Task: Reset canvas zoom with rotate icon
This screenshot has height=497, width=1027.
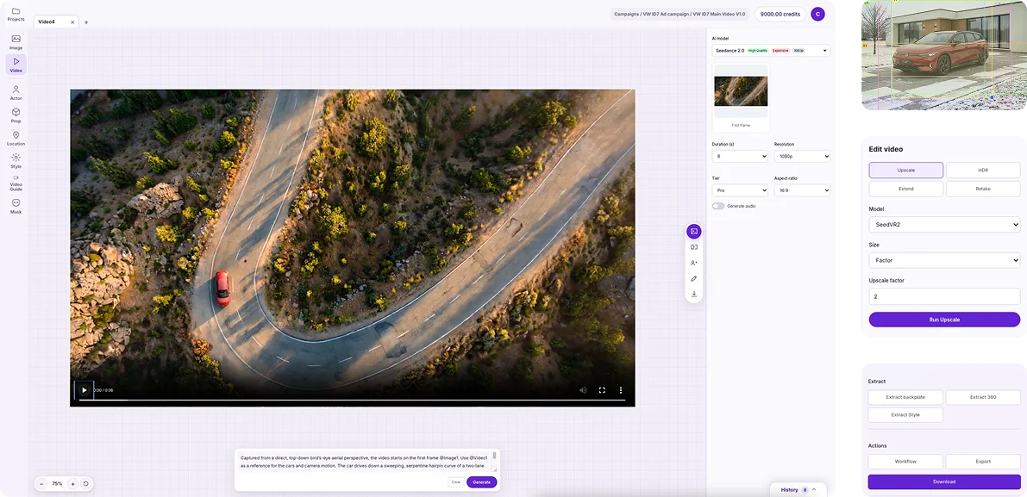Action: (x=85, y=484)
